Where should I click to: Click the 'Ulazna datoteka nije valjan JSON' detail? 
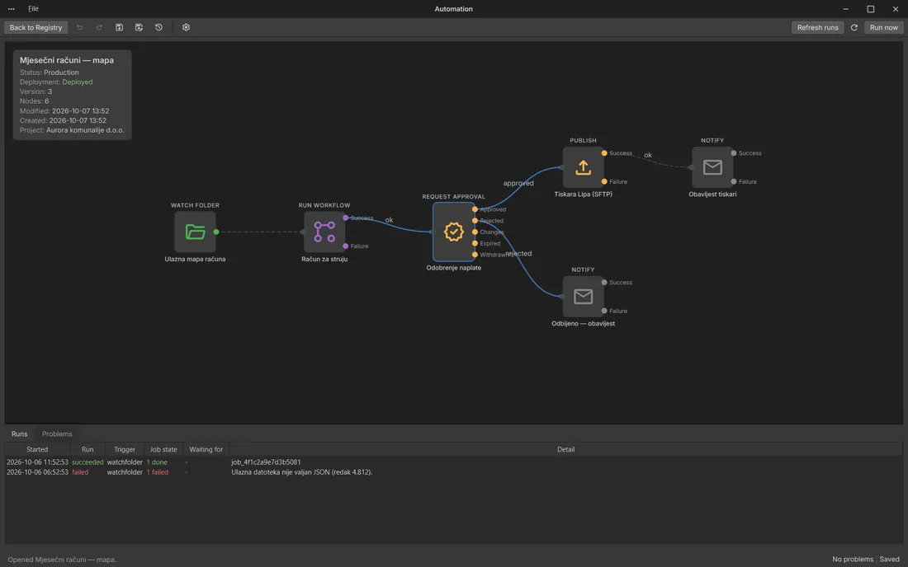click(x=301, y=472)
